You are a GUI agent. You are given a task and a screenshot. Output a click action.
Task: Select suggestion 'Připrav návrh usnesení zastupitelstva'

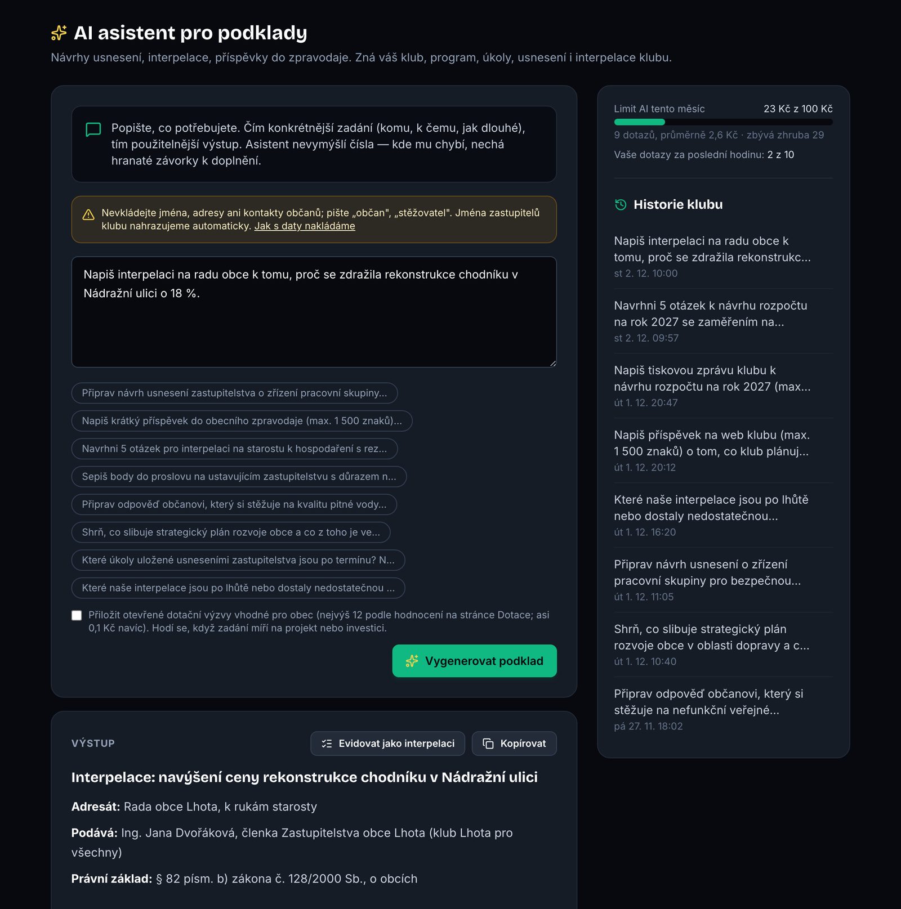click(x=235, y=393)
